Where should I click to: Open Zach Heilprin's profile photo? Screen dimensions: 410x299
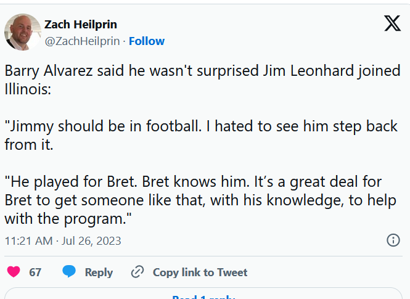tap(23, 32)
